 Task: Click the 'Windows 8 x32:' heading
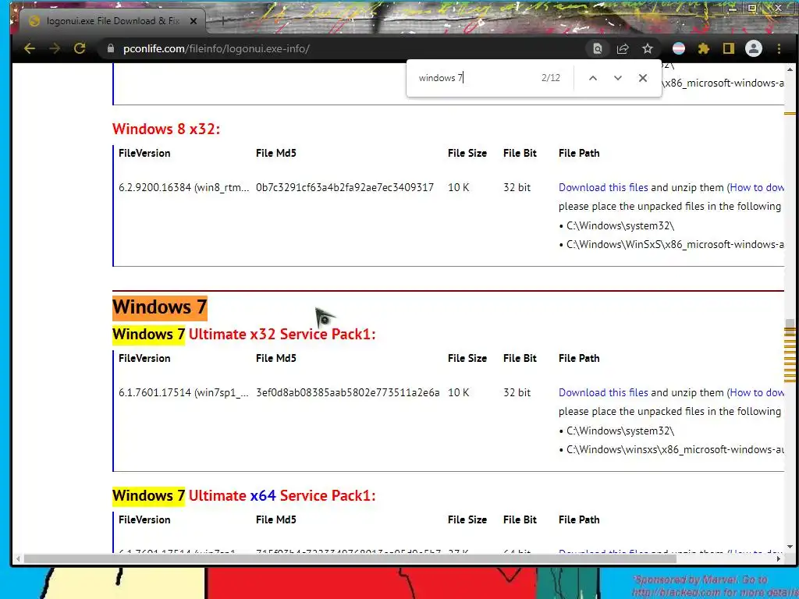(166, 129)
